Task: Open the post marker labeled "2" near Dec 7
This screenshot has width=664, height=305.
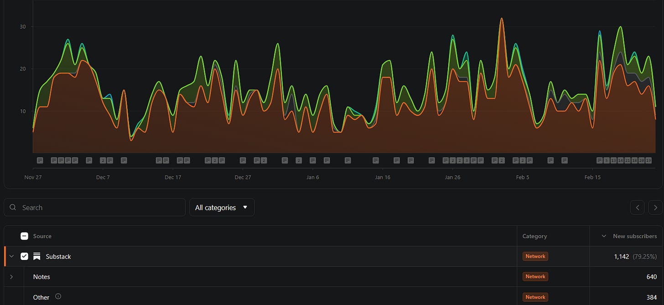Action: coord(103,160)
